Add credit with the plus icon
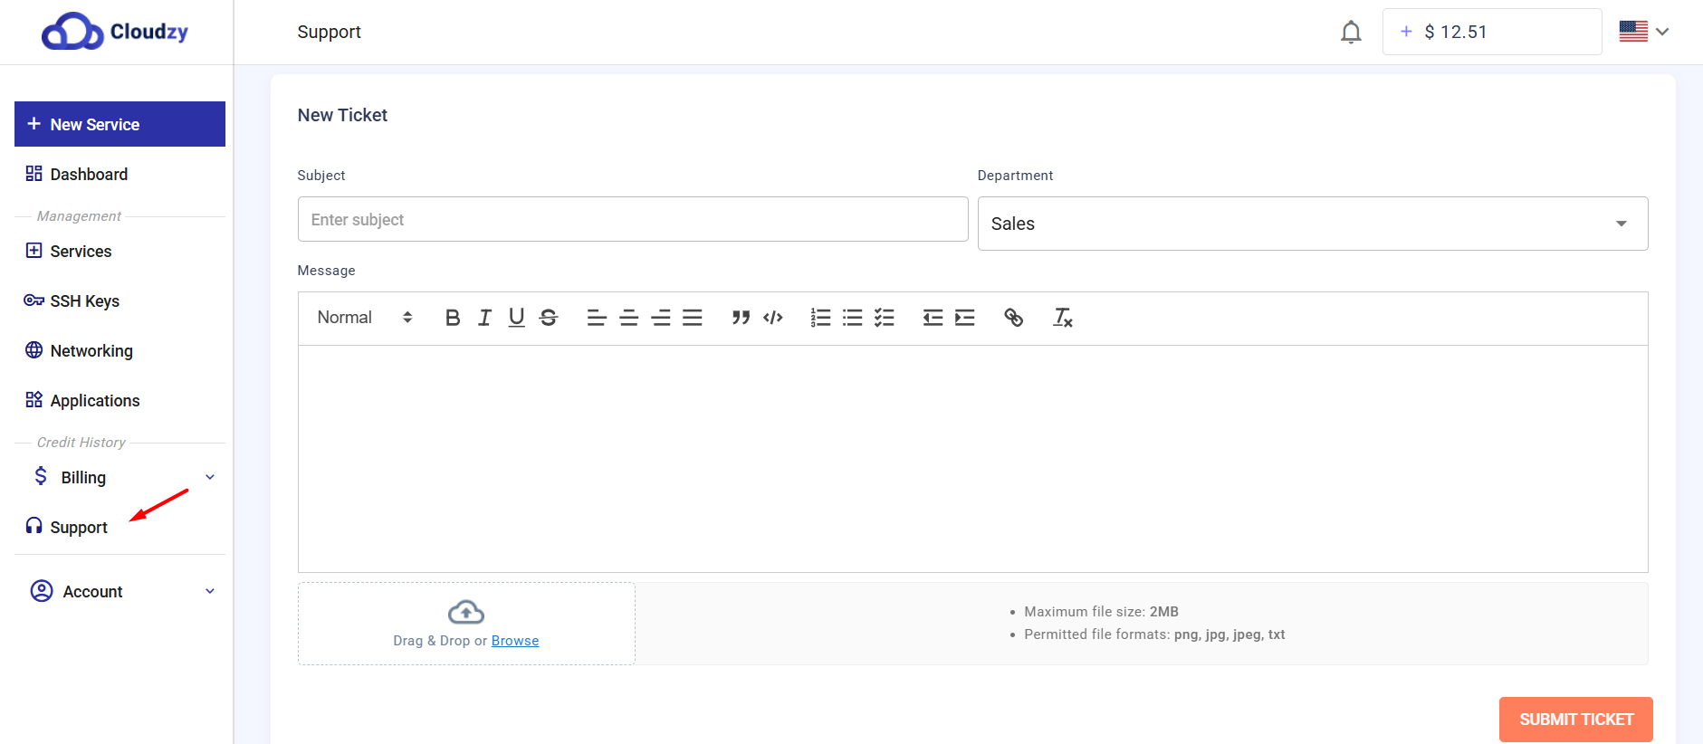The image size is (1703, 744). pyautogui.click(x=1406, y=32)
